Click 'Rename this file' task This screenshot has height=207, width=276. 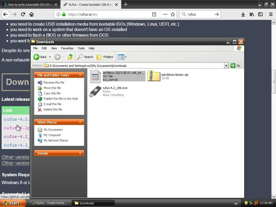(54, 82)
